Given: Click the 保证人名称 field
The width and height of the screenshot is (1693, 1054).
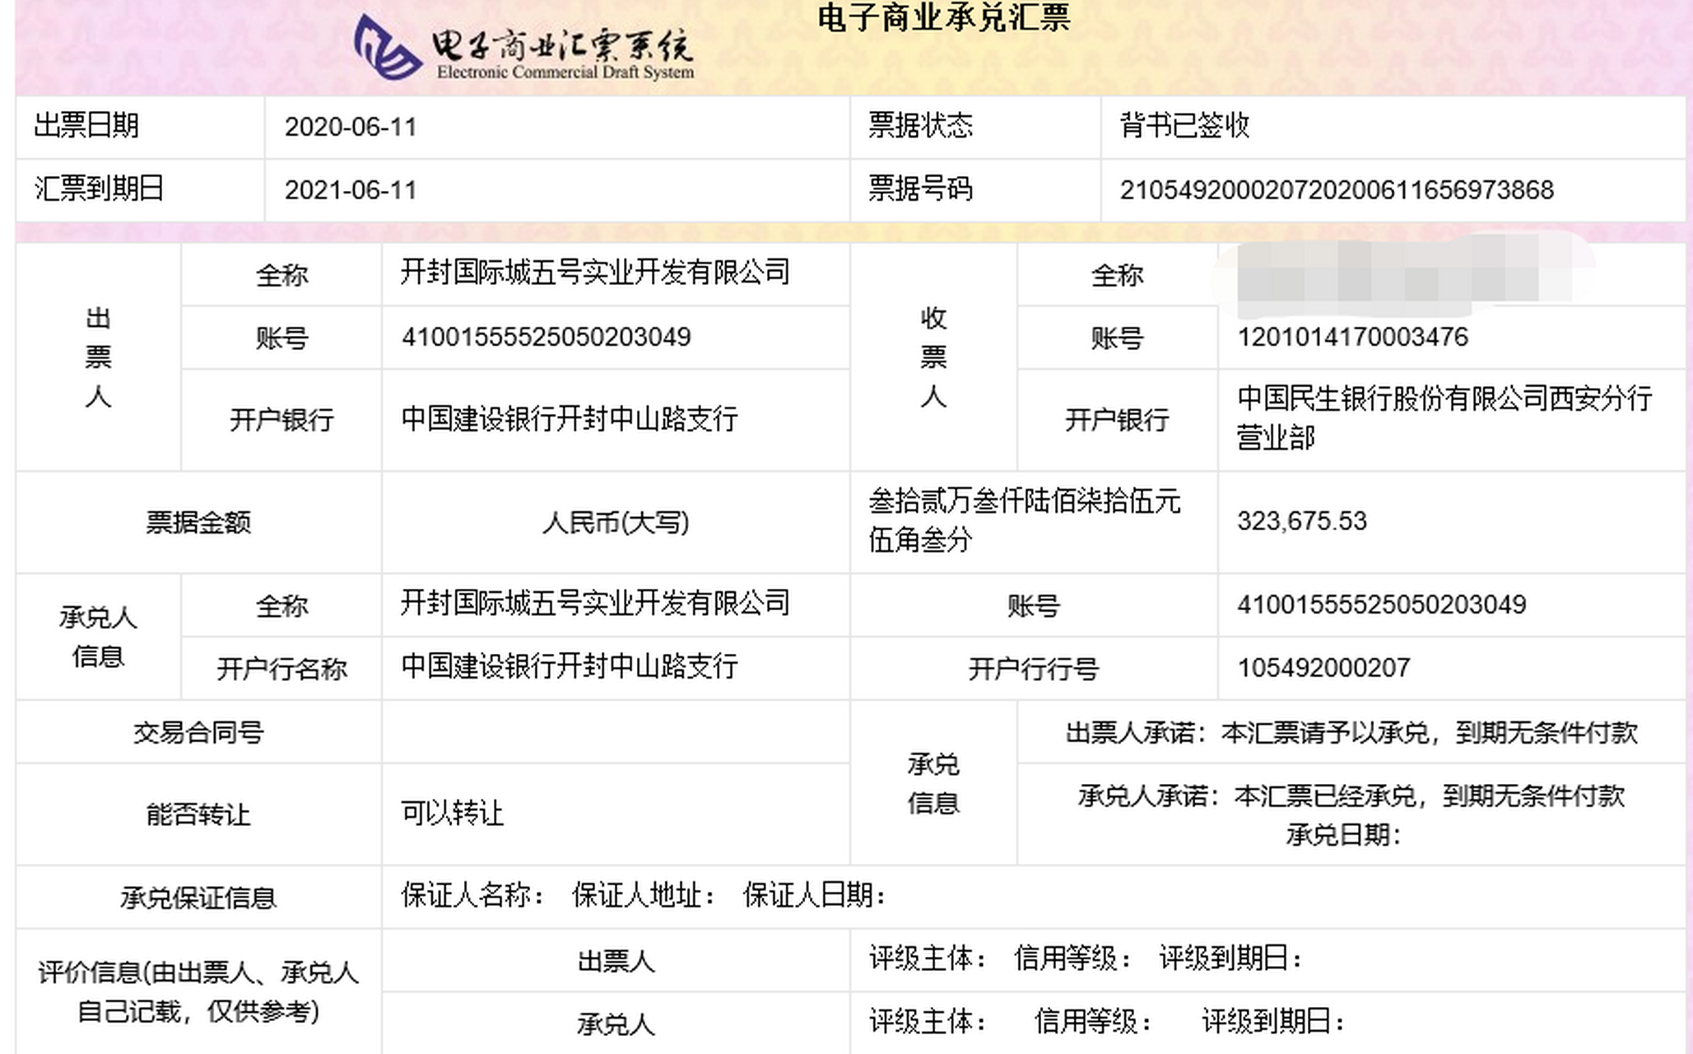Looking at the screenshot, I should (x=473, y=895).
